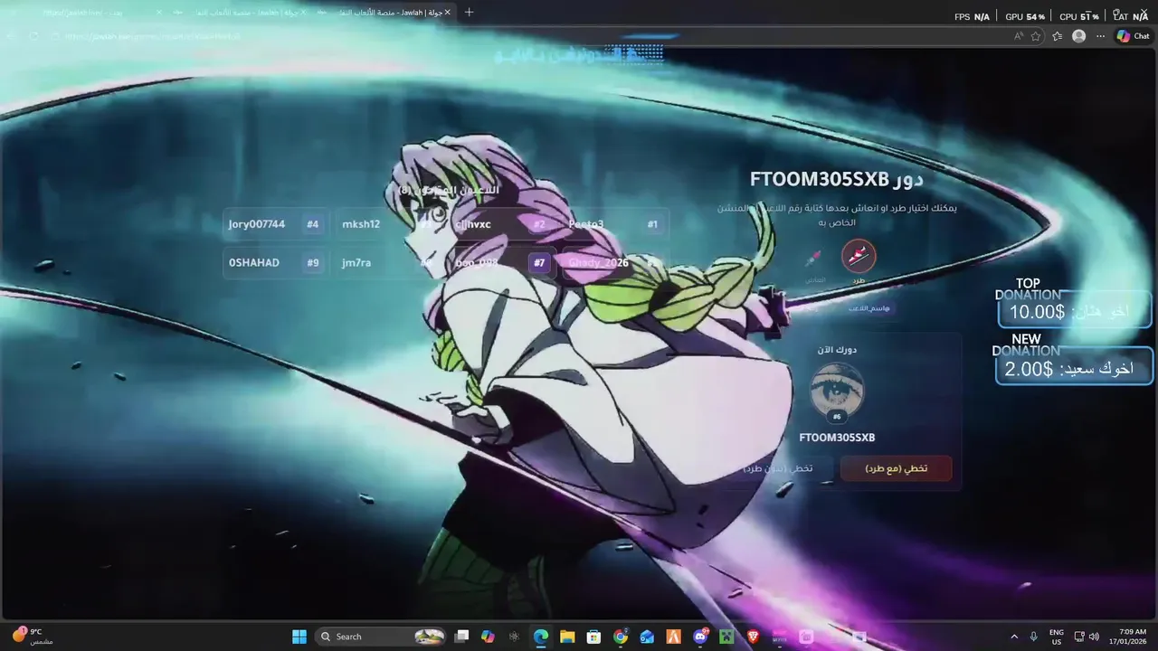This screenshot has height=651, width=1158.
Task: Open Brave browser on the taskbar
Action: coord(754,637)
